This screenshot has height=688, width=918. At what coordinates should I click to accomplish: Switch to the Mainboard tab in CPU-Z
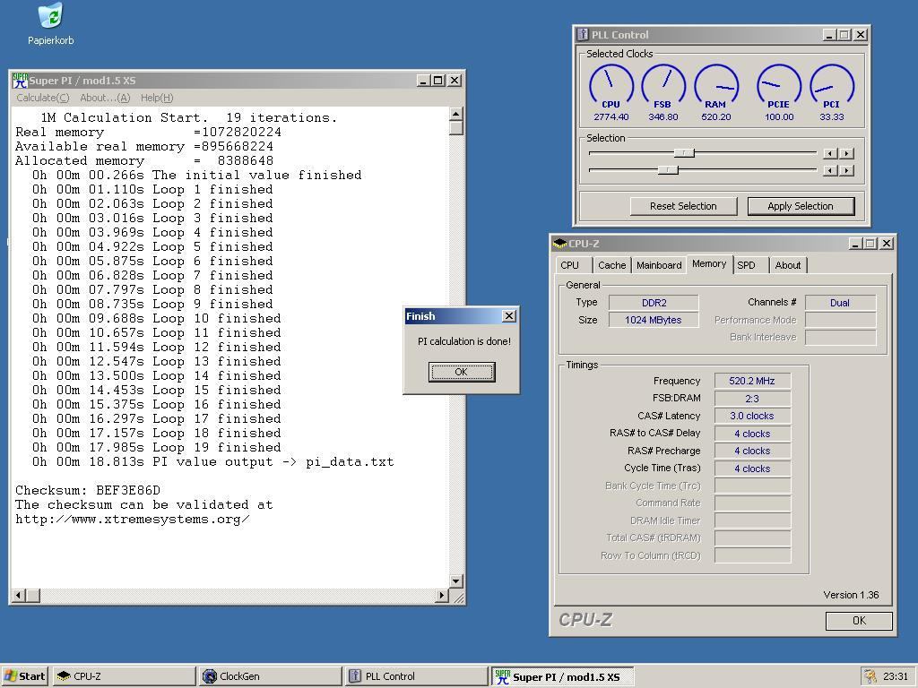pyautogui.click(x=659, y=265)
